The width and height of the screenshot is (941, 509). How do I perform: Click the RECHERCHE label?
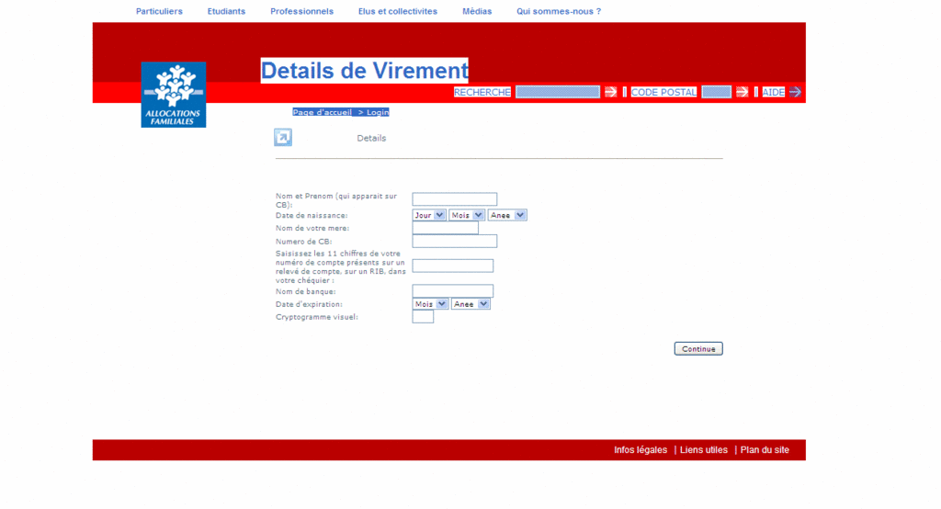pyautogui.click(x=482, y=92)
